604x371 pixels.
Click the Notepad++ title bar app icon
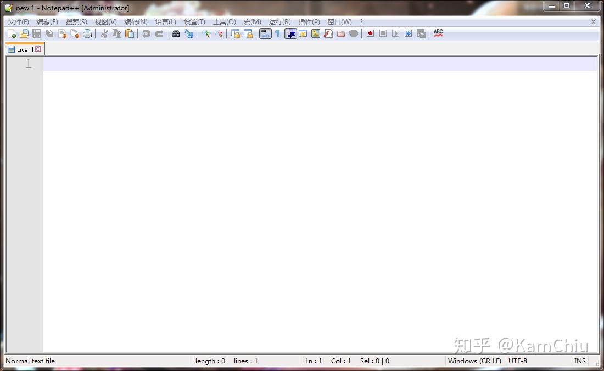8,8
